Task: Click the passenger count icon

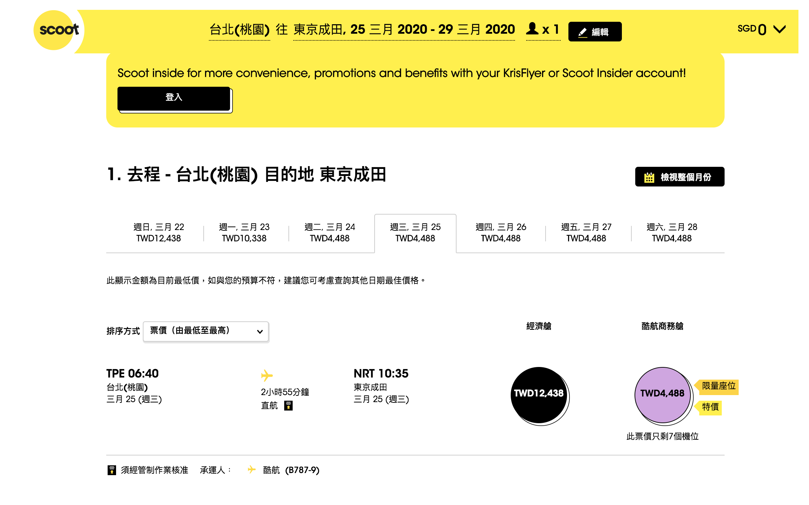Action: point(532,28)
